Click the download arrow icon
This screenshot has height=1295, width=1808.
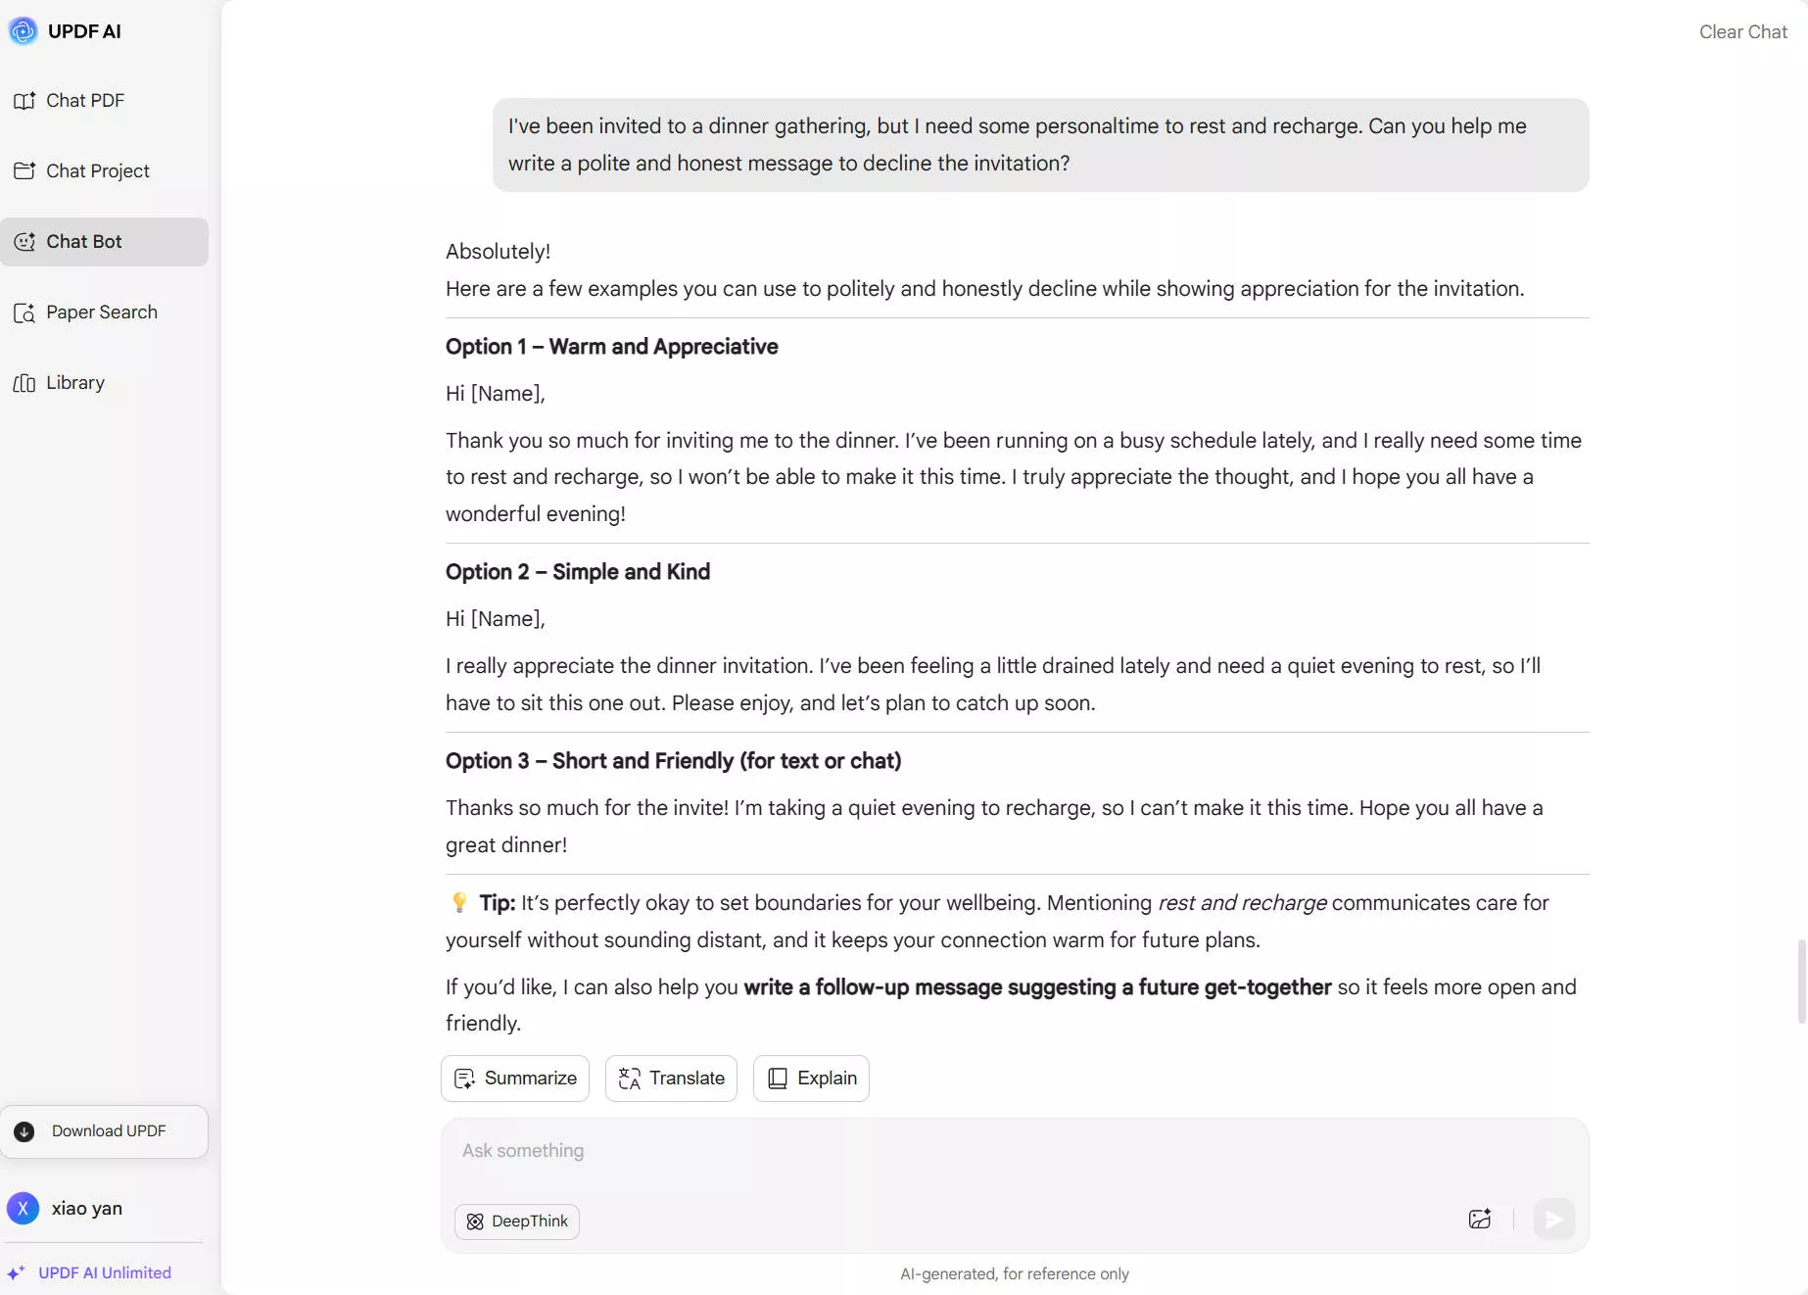coord(24,1132)
